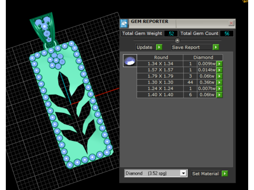Click the 0.009tw weight cell
254x190 pixels.
(x=207, y=64)
